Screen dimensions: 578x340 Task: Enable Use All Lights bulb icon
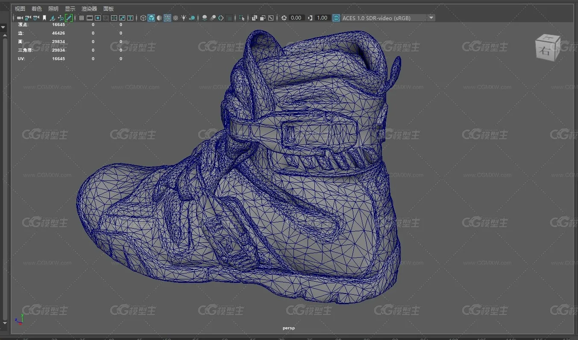[184, 18]
